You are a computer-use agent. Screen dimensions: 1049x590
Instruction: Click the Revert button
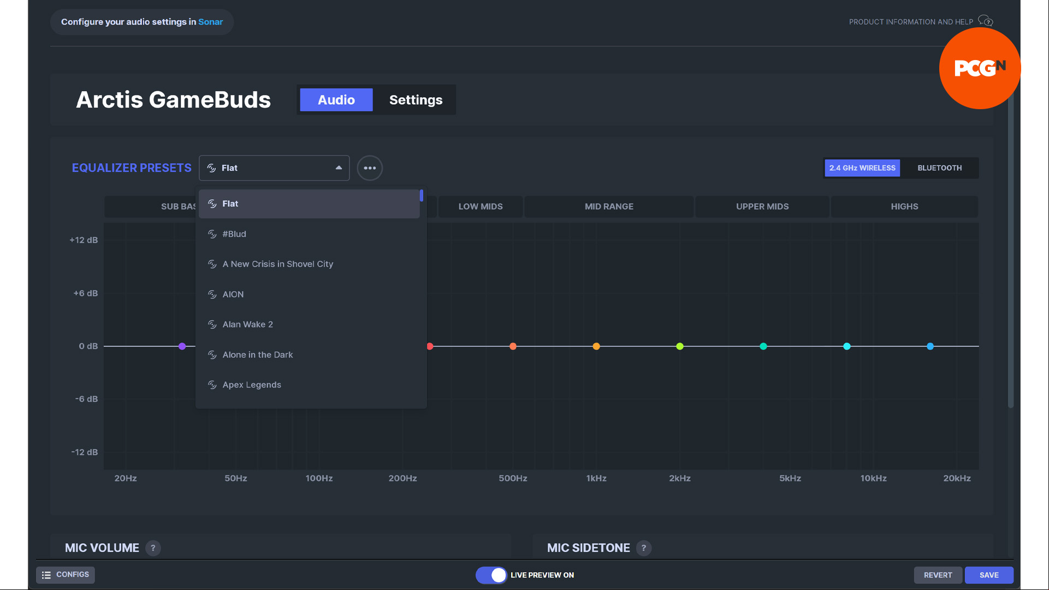coord(938,575)
